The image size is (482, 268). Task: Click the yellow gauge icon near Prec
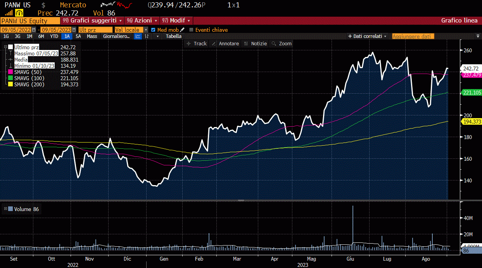tap(19, 13)
